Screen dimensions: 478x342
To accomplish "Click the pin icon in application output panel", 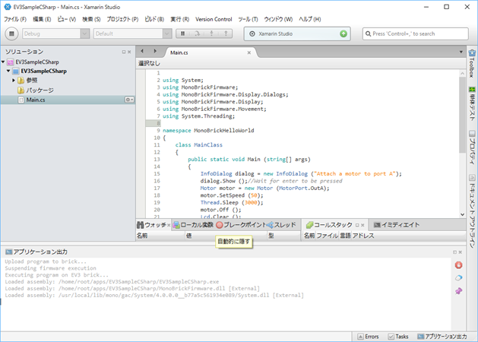I will click(x=459, y=290).
